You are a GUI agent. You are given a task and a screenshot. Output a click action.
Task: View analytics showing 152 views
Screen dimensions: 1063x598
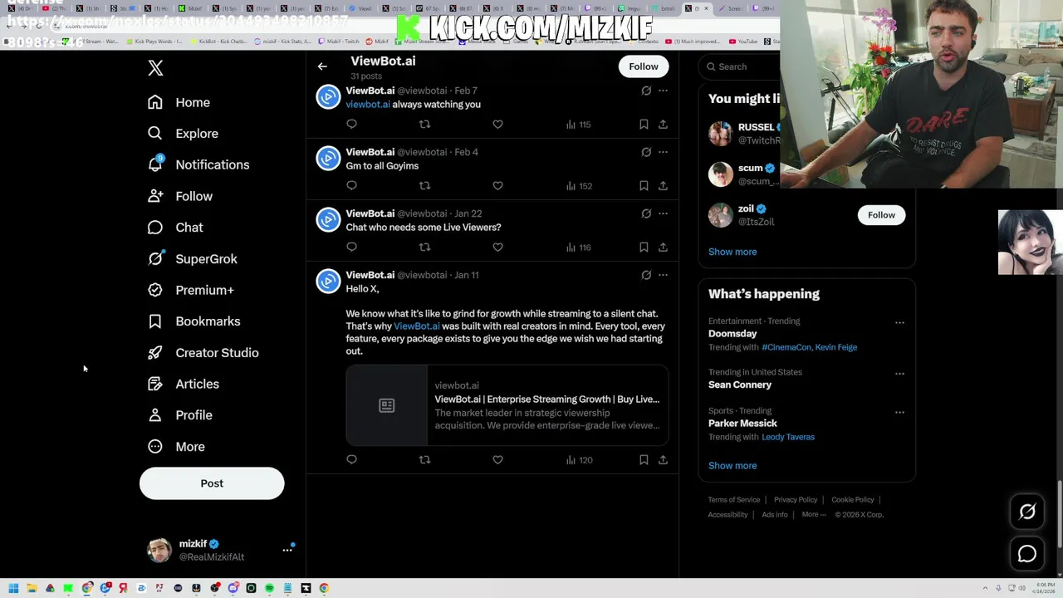pos(579,186)
